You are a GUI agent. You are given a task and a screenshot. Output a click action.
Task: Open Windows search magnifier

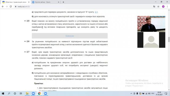point(9,94)
